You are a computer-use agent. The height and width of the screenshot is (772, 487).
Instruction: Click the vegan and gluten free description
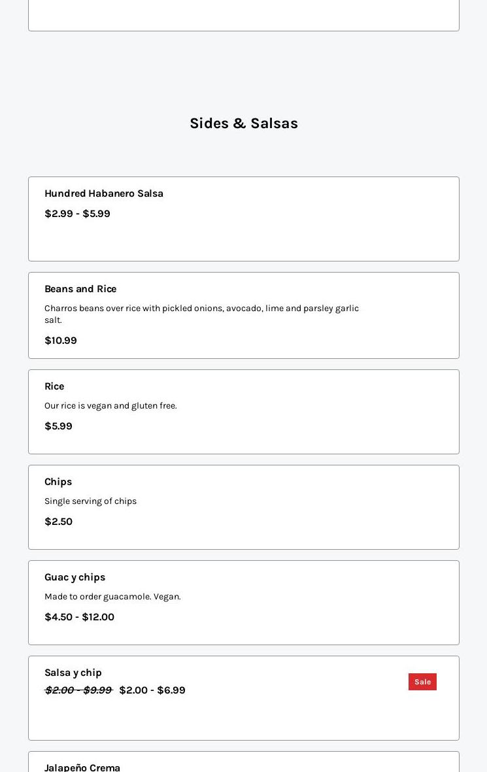[x=110, y=406]
